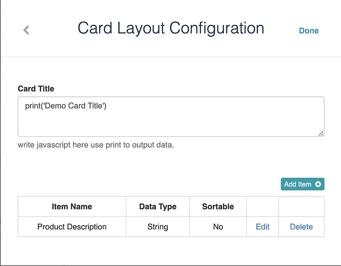Image resolution: width=341 pixels, height=266 pixels.
Task: Focus the Card Title text area
Action: 170,122
